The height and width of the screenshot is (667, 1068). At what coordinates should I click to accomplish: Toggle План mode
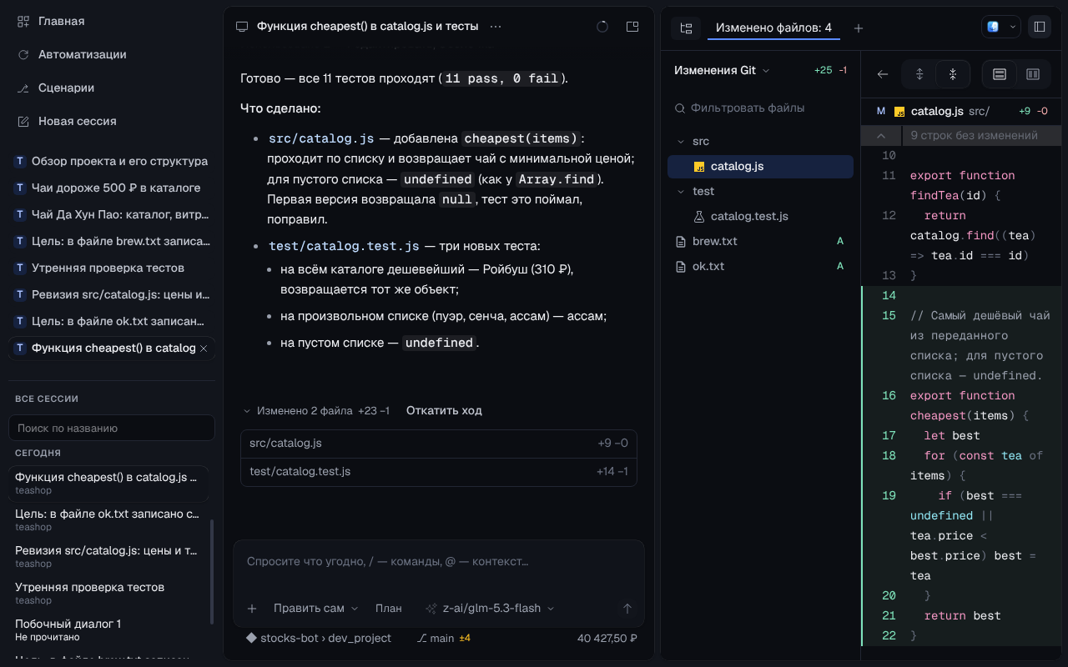[389, 608]
